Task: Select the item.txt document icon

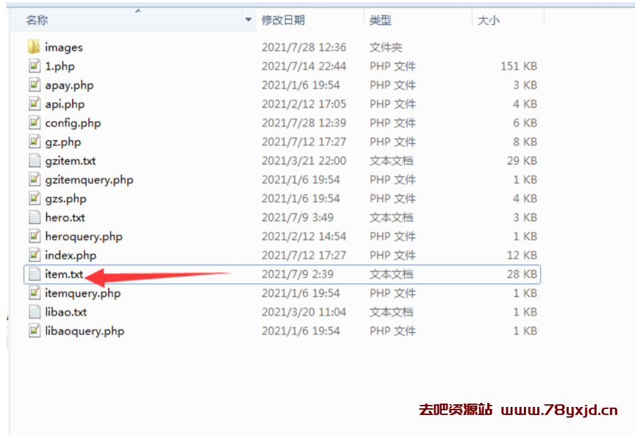Action: pyautogui.click(x=34, y=274)
